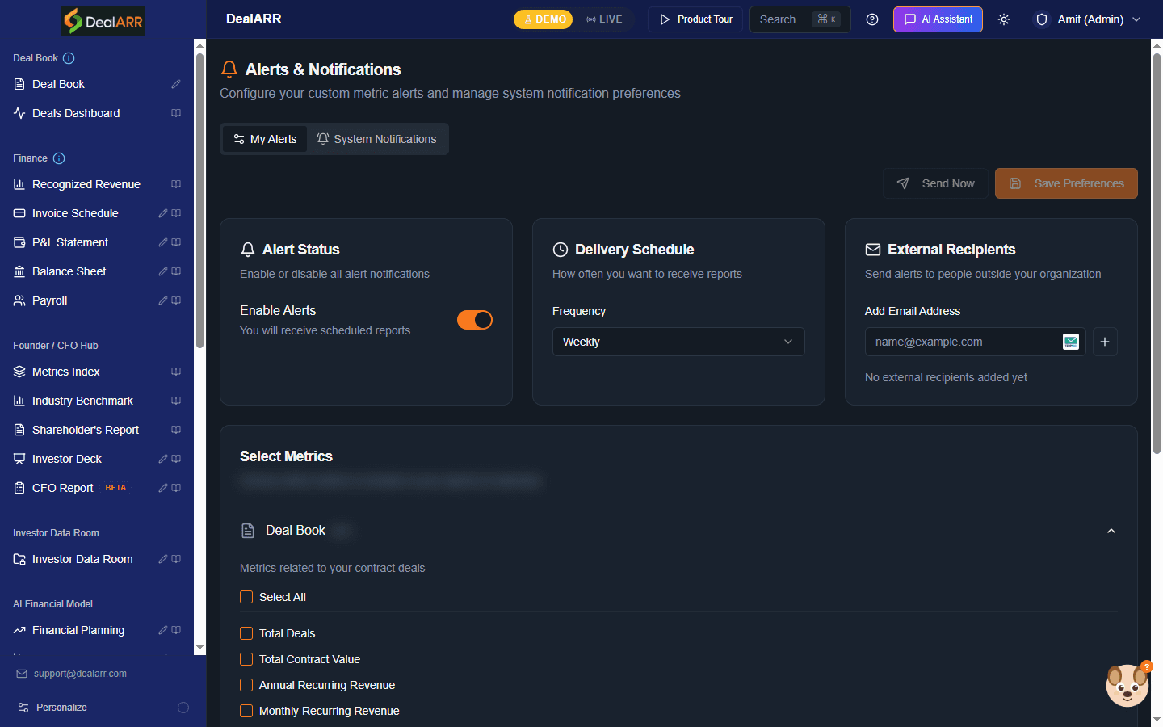
Task: Click the edit pencil next to Invoice Schedule
Action: (163, 213)
